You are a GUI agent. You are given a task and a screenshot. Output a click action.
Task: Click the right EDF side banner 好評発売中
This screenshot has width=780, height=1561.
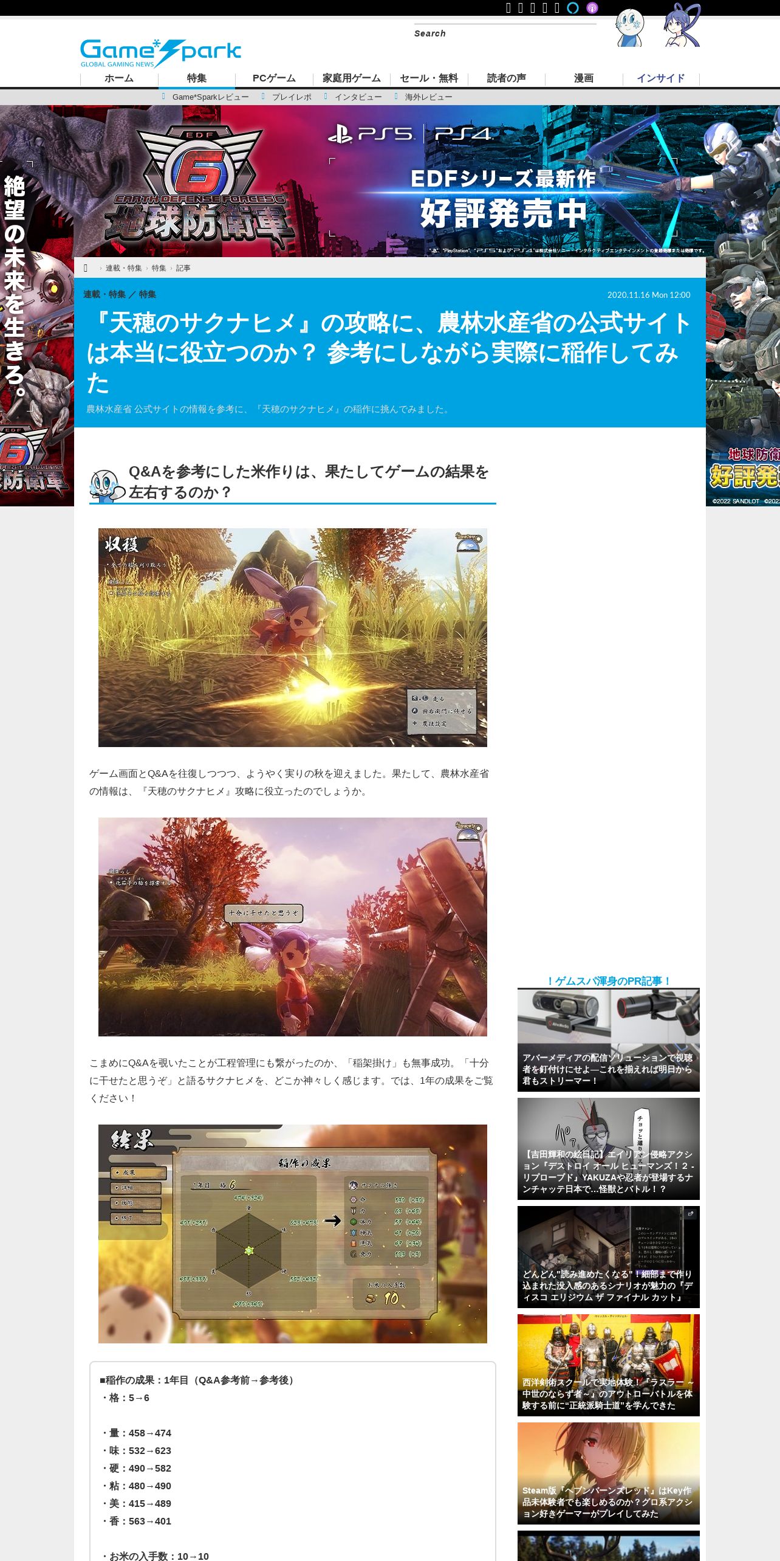point(743,306)
